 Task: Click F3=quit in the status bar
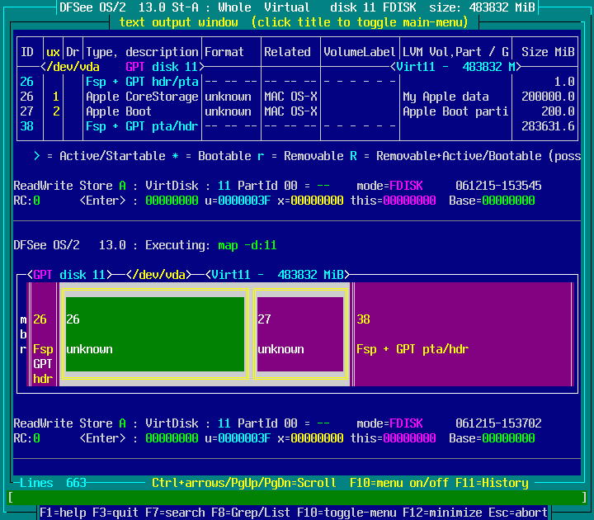point(112,513)
